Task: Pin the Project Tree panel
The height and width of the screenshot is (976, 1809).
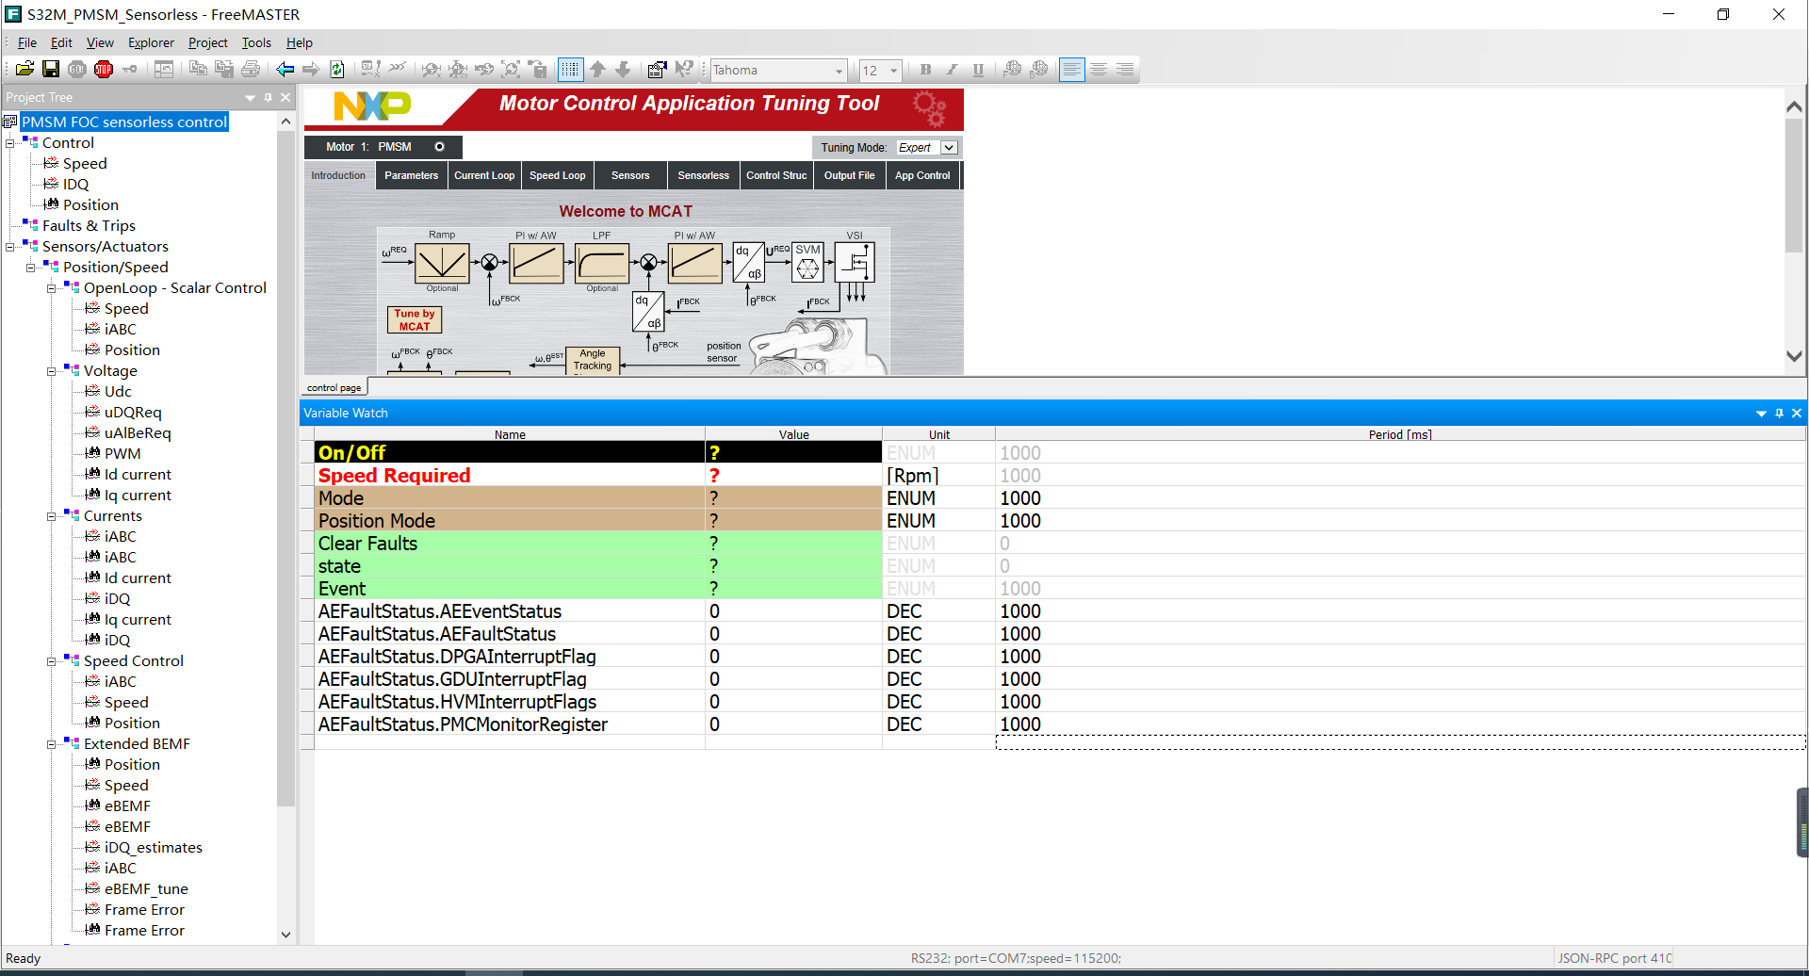Action: [268, 97]
